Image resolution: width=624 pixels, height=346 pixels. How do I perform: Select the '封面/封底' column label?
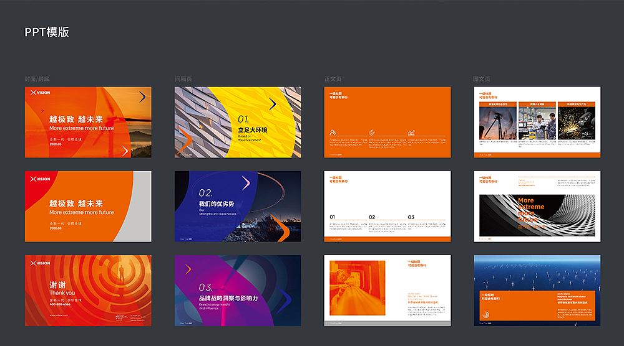[37, 79]
